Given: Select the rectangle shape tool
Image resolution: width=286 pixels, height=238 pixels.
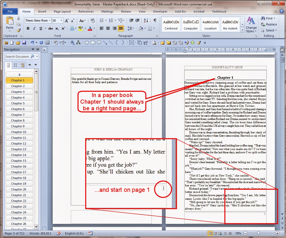Looking at the screenshot, I should pyautogui.click(x=93, y=43).
